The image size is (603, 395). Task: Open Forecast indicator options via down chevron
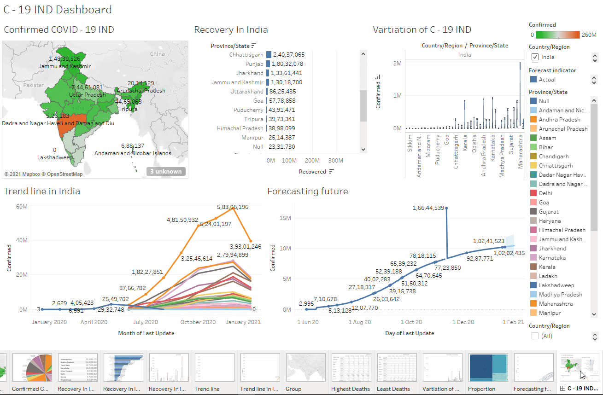pos(594,82)
